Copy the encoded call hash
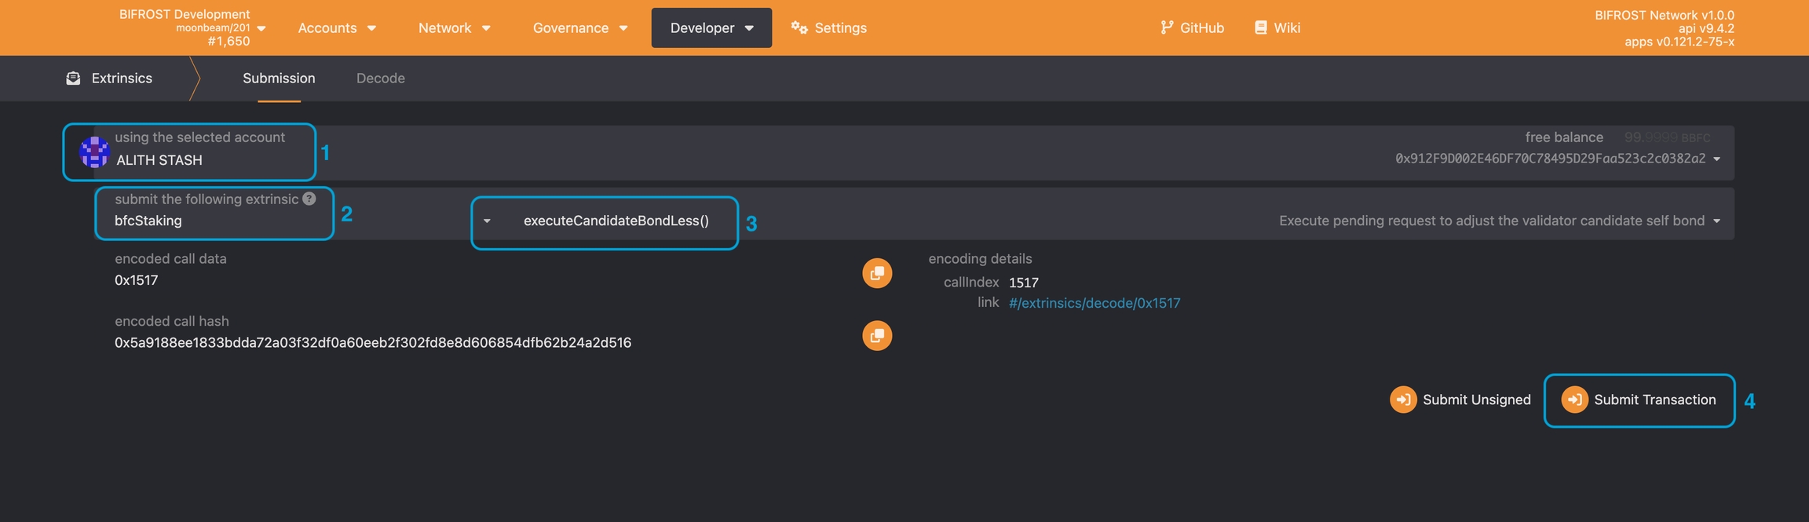Screen dimensions: 1809x522 tap(877, 336)
